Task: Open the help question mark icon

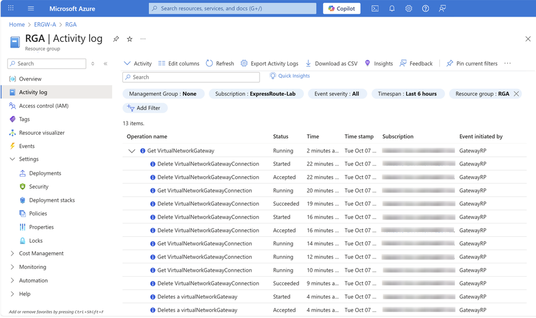Action: 425,9
